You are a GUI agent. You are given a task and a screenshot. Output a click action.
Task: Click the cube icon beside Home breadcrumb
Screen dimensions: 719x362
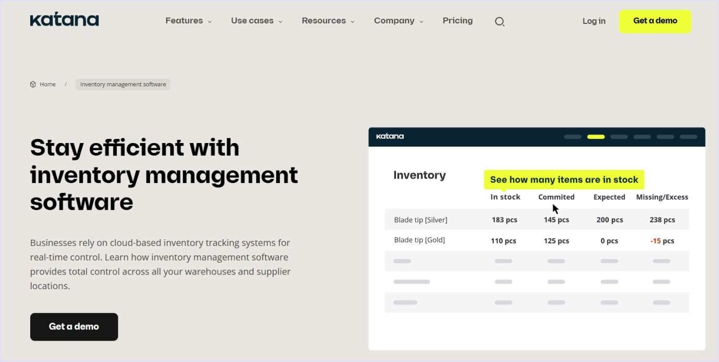pos(33,84)
